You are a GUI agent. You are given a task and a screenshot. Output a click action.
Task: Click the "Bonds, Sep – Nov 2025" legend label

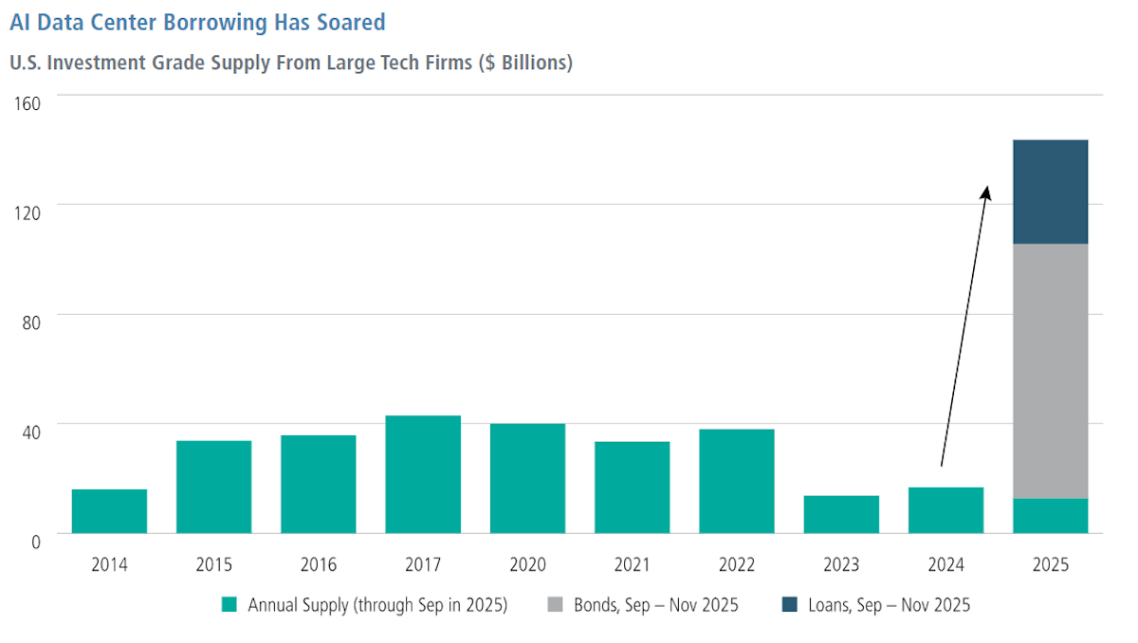(x=656, y=604)
